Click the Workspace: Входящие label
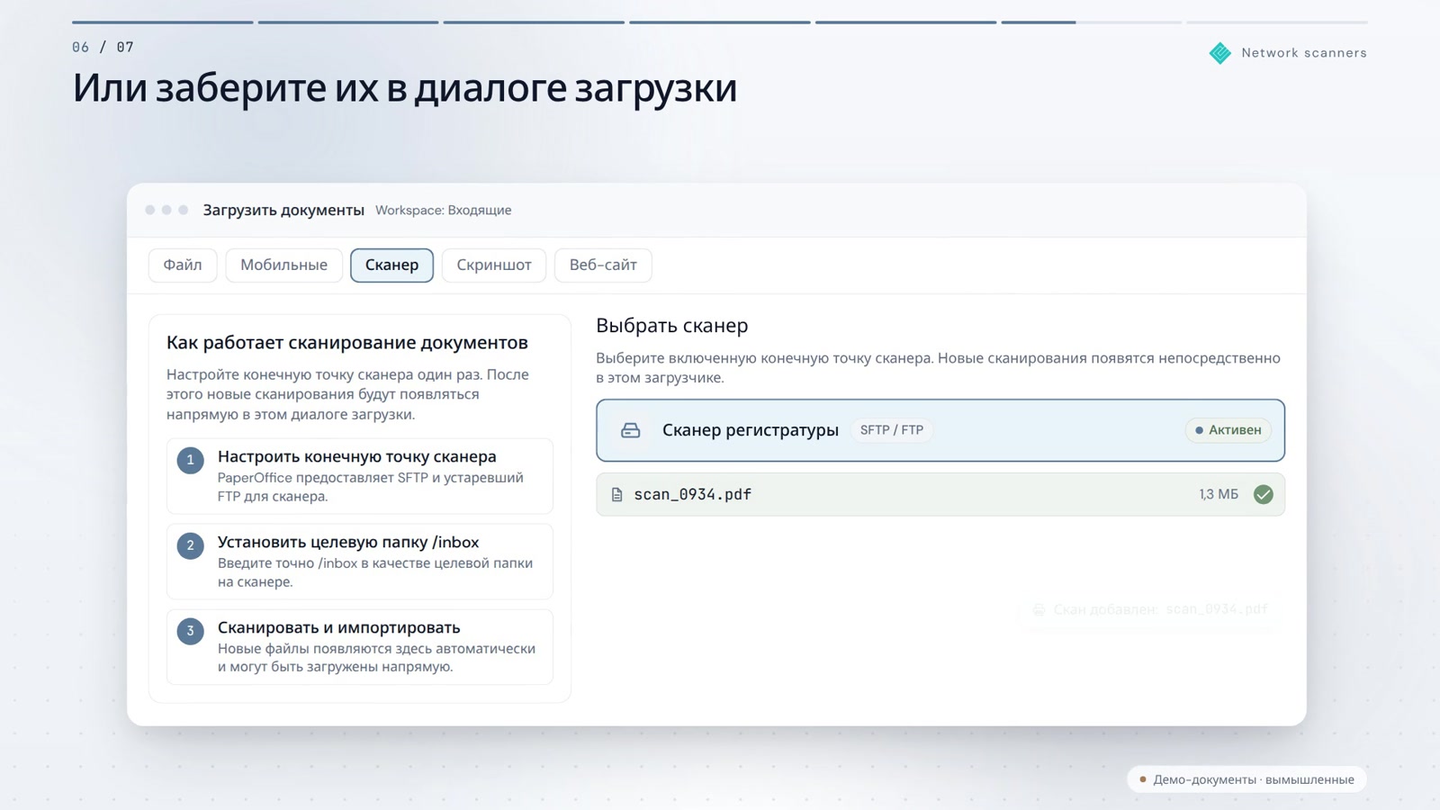Viewport: 1440px width, 810px height. pyautogui.click(x=444, y=210)
